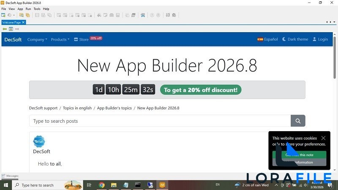338x190 pixels.
Task: Click the tab scroll left arrow
Action: point(327,22)
